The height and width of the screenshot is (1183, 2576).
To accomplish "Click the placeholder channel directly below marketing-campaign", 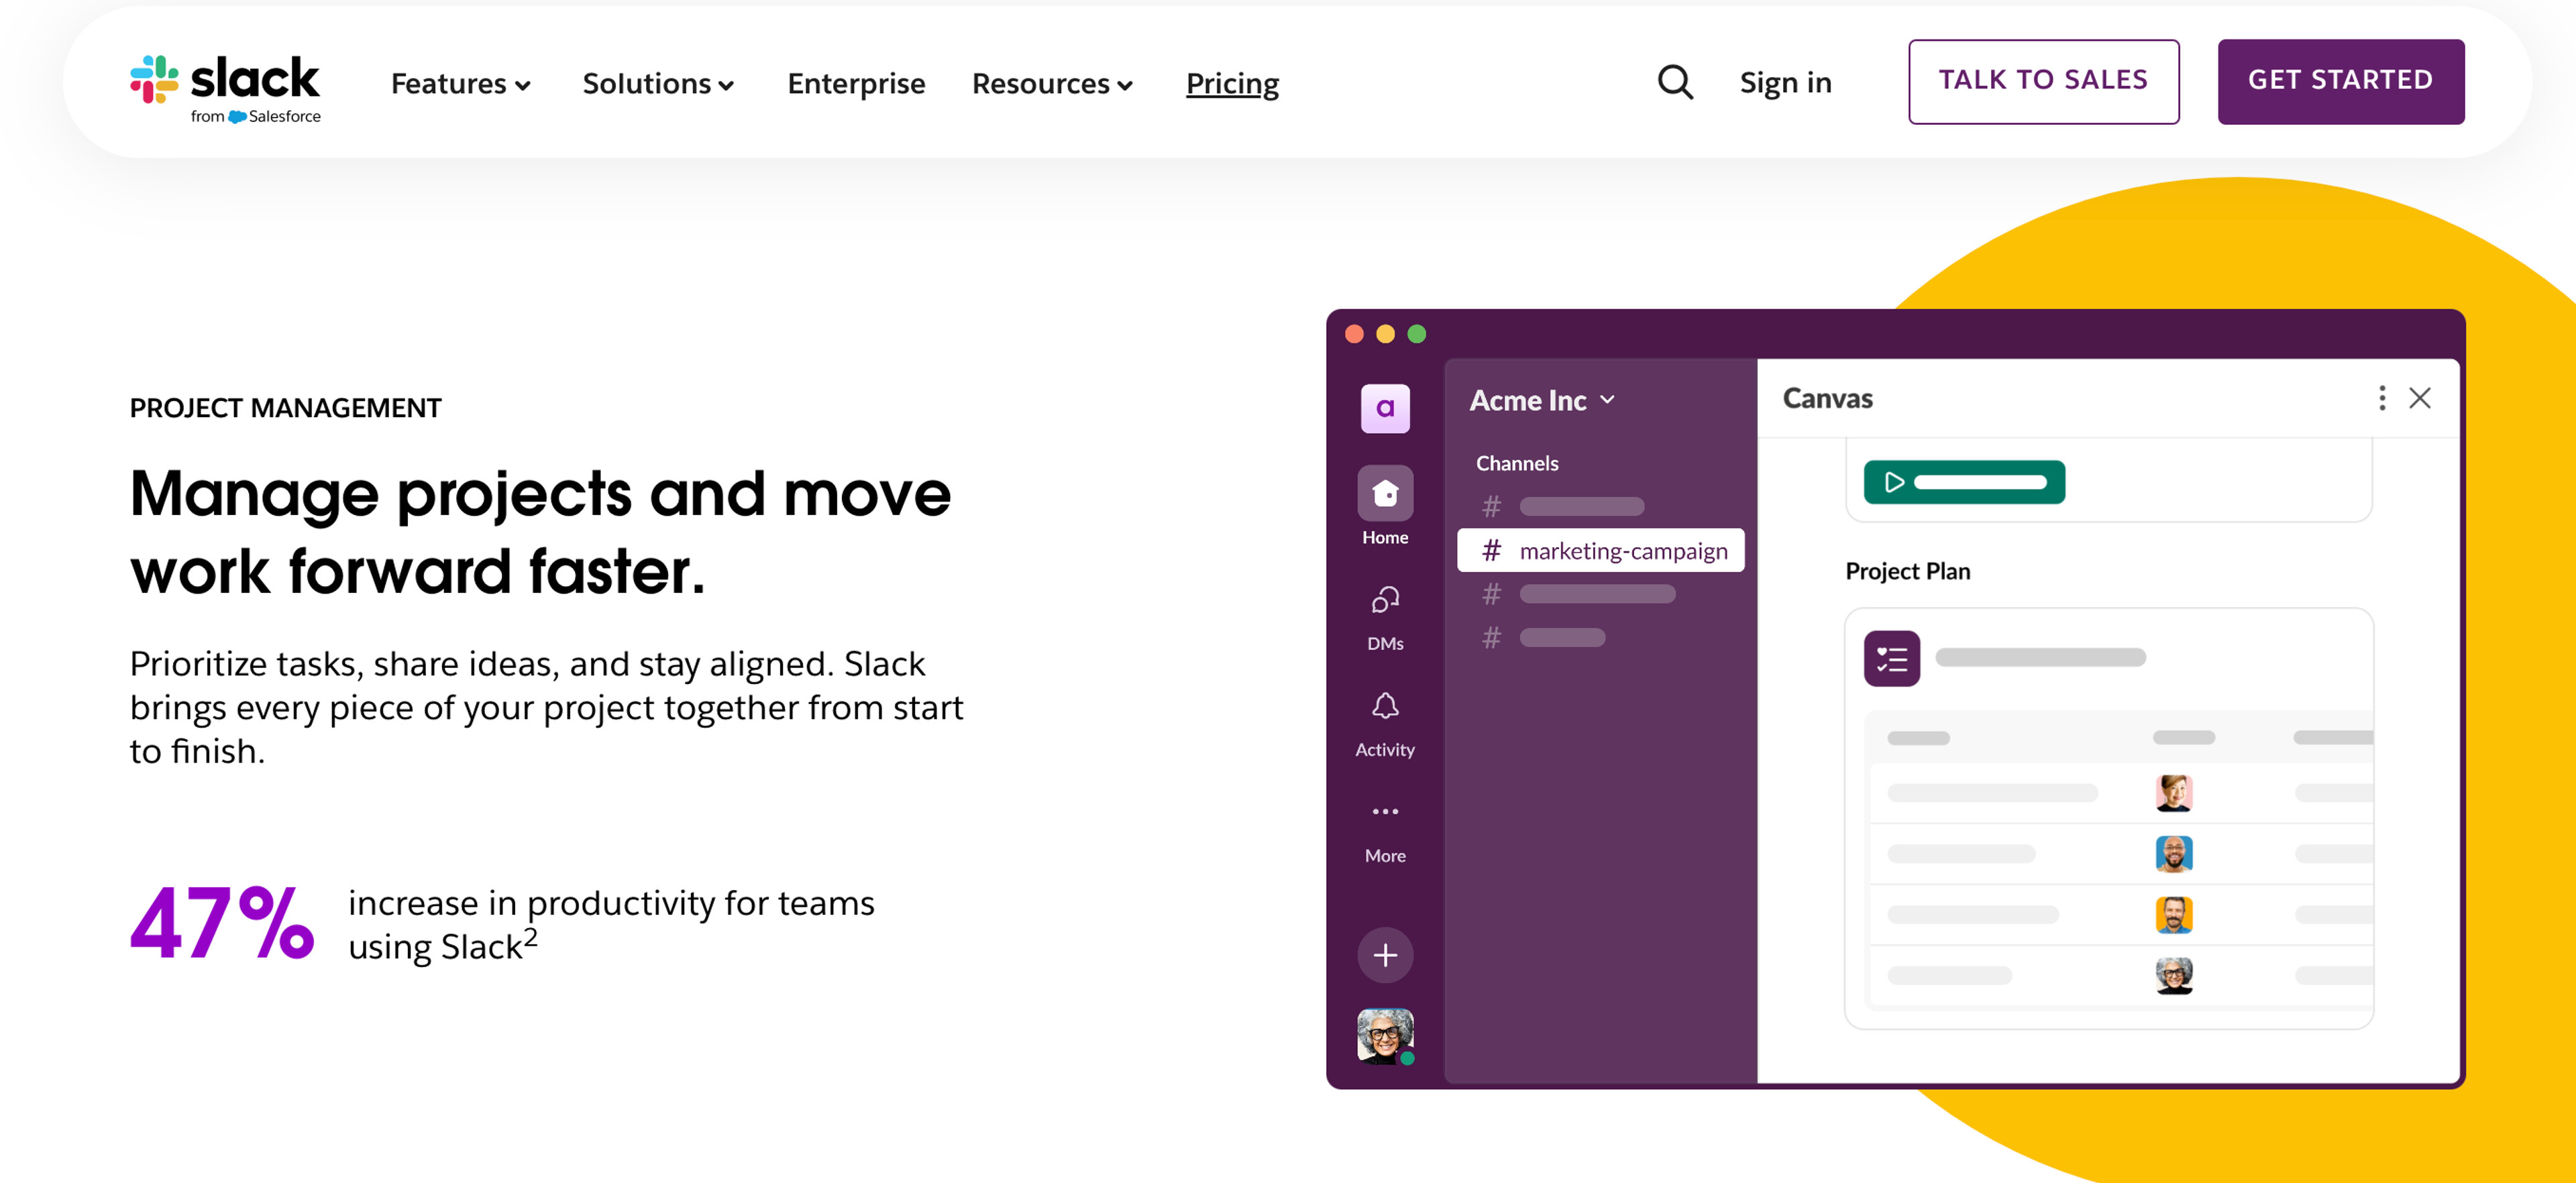I will [x=1578, y=594].
